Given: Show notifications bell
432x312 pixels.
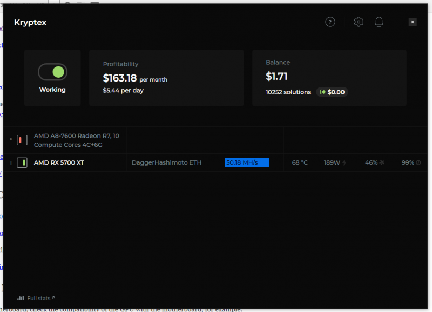Looking at the screenshot, I should 379,22.
